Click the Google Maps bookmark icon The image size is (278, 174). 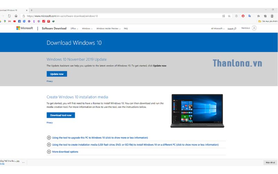coord(5,21)
